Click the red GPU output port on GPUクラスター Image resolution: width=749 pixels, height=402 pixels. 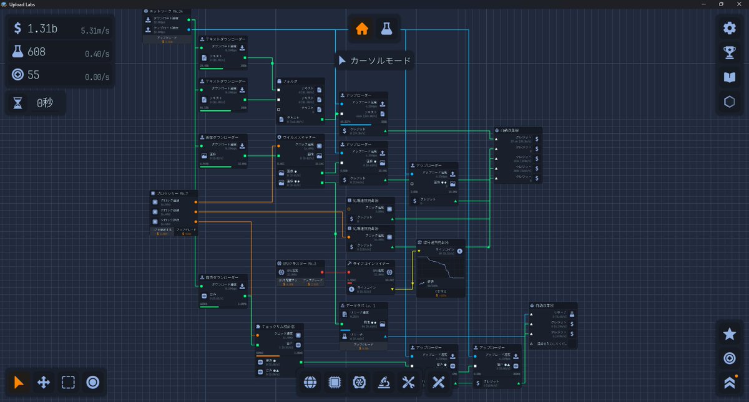coord(322,272)
